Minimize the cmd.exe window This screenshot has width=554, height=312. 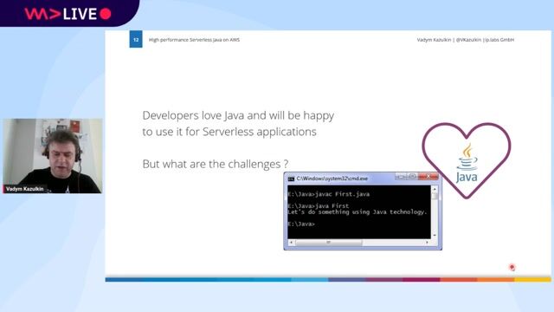[x=400, y=176]
